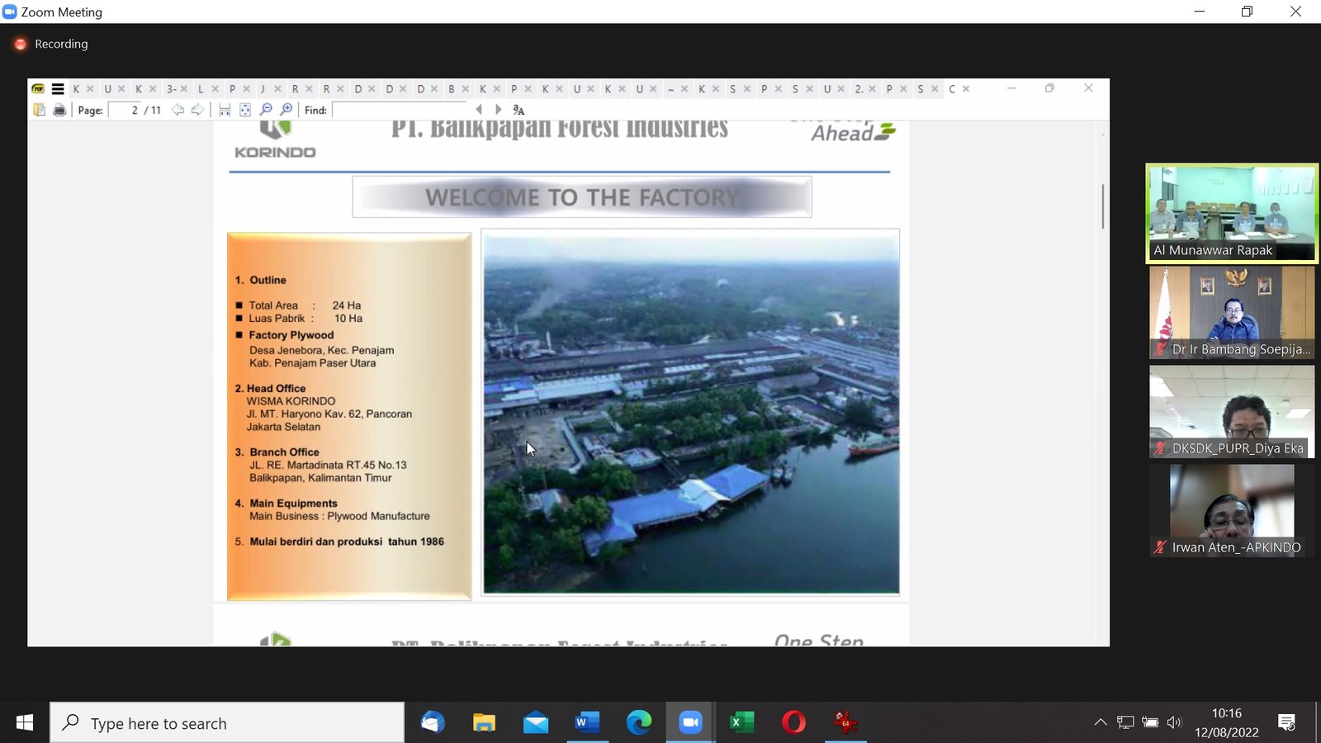Click muted mic icon on Irwan Aten tile

(x=1160, y=547)
